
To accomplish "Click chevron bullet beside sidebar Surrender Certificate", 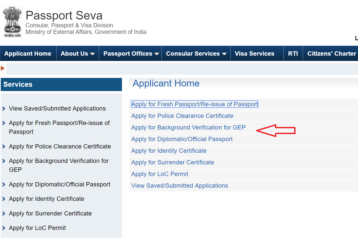I will [4, 214].
